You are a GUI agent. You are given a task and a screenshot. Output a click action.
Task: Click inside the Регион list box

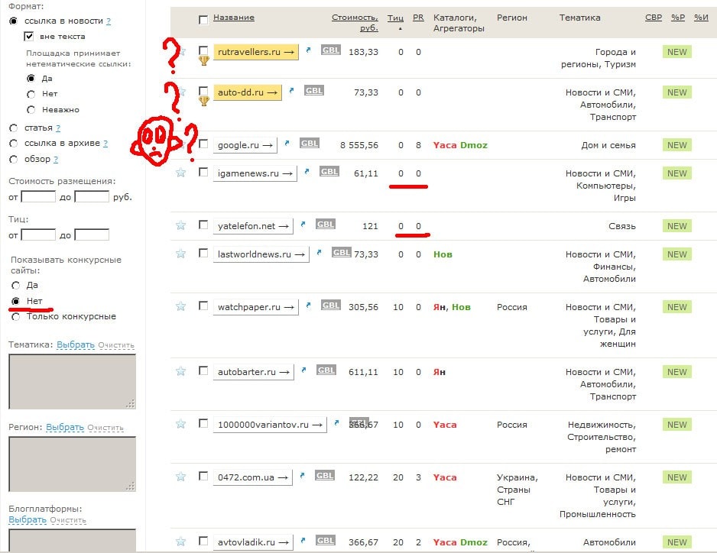(x=73, y=464)
